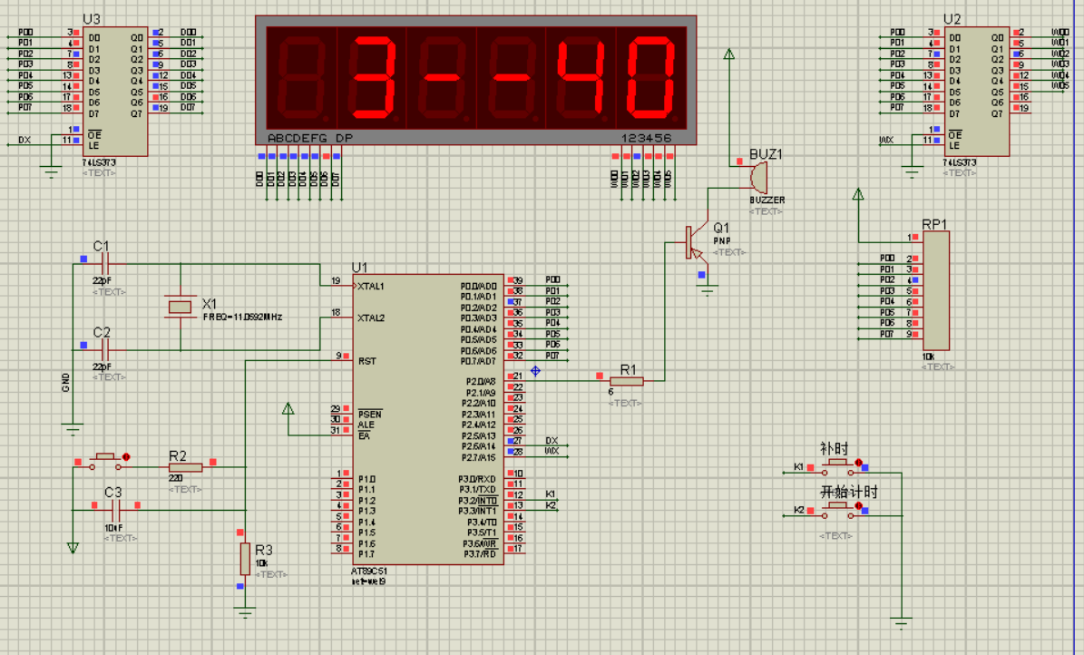Click the power terminal connected to EA pin
Image resolution: width=1084 pixels, height=655 pixels.
click(288, 409)
